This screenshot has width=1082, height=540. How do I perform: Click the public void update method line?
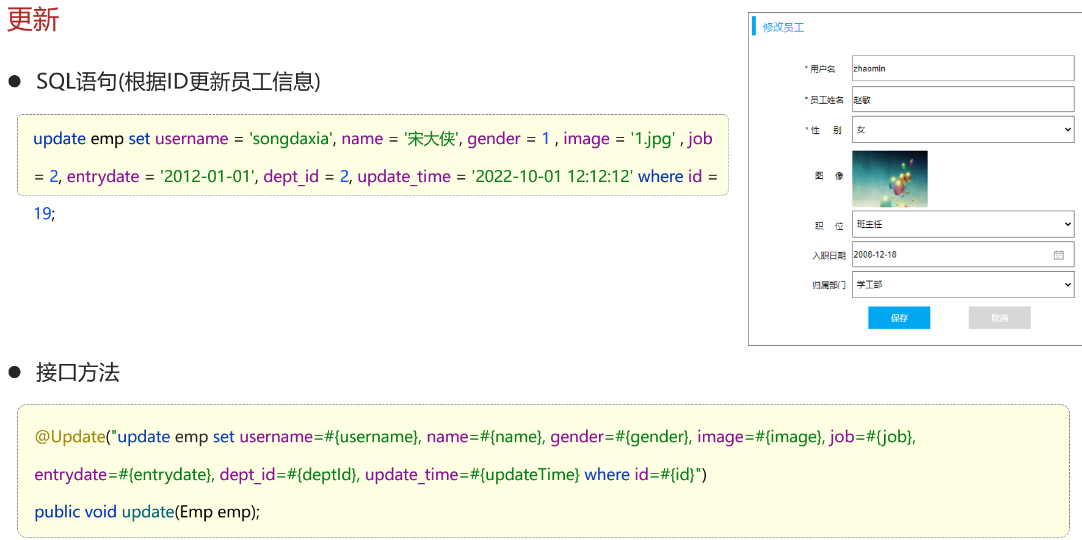(x=147, y=512)
